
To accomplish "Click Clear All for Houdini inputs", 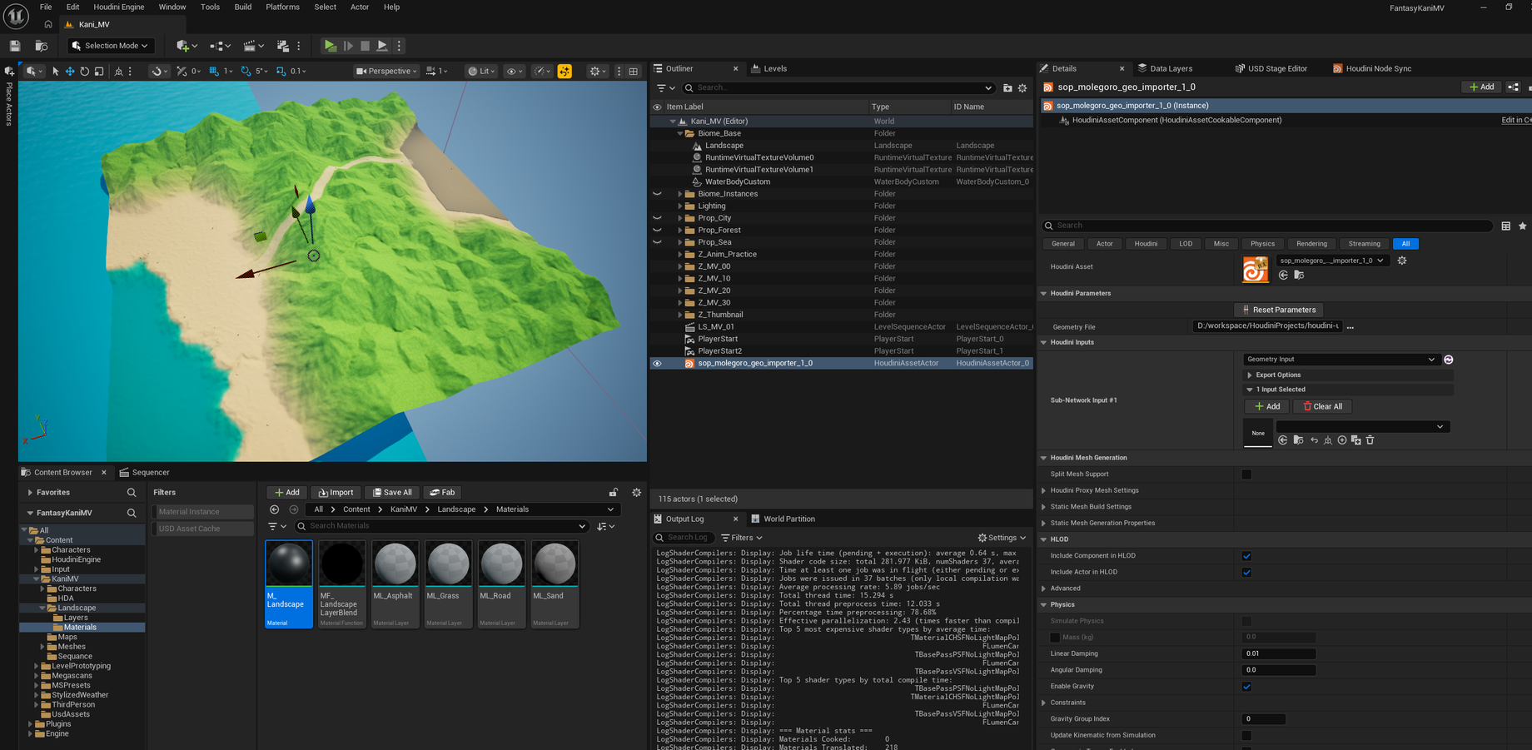I will [1323, 407].
